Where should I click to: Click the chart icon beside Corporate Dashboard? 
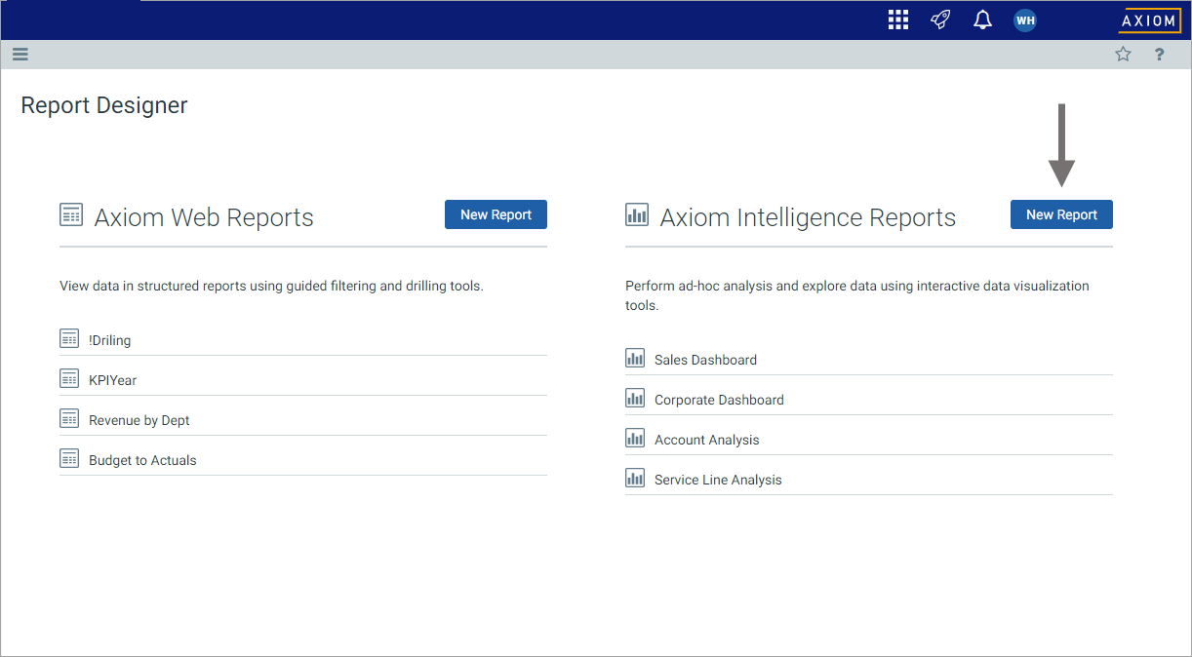tap(635, 398)
